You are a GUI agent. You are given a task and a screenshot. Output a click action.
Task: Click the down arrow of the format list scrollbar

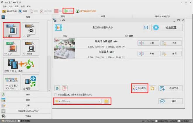point(49,90)
